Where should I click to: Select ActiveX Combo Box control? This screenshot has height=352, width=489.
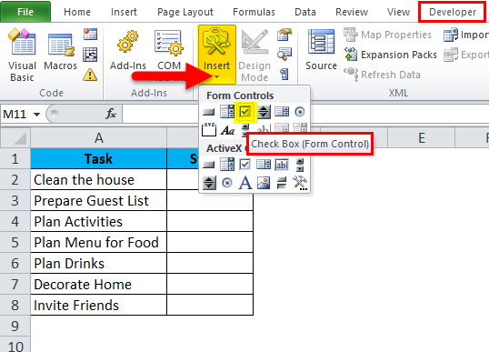(227, 164)
